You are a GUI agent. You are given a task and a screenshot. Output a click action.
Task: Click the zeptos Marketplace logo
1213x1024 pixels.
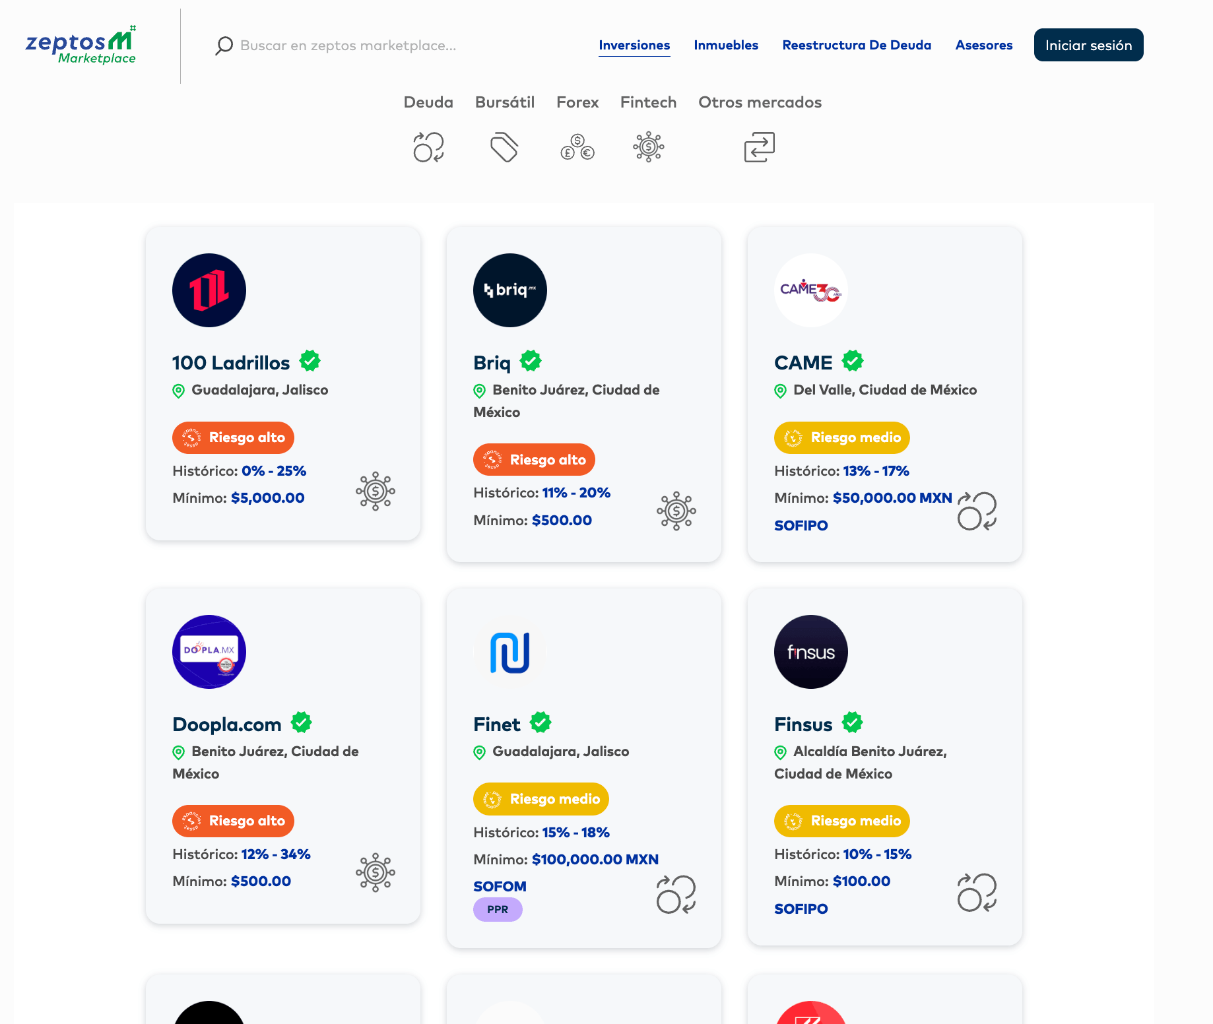coord(81,45)
